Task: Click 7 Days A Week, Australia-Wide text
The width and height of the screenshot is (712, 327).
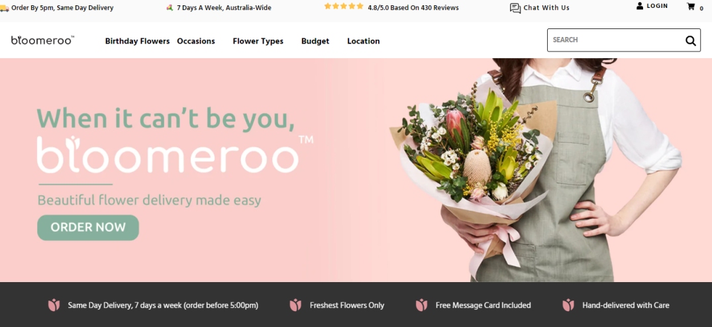Action: point(224,8)
